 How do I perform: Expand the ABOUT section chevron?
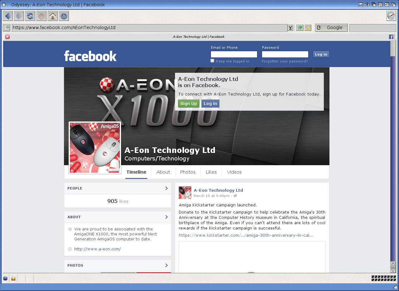[x=166, y=217]
